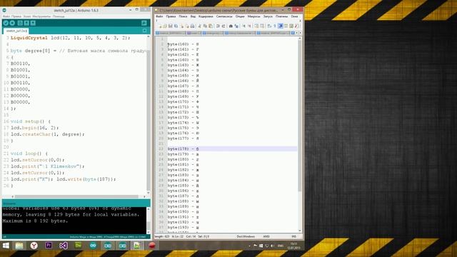The image size is (457, 257).
Task: Click the Close document icon in Notepad++ toolbar
Action: [x=182, y=26]
